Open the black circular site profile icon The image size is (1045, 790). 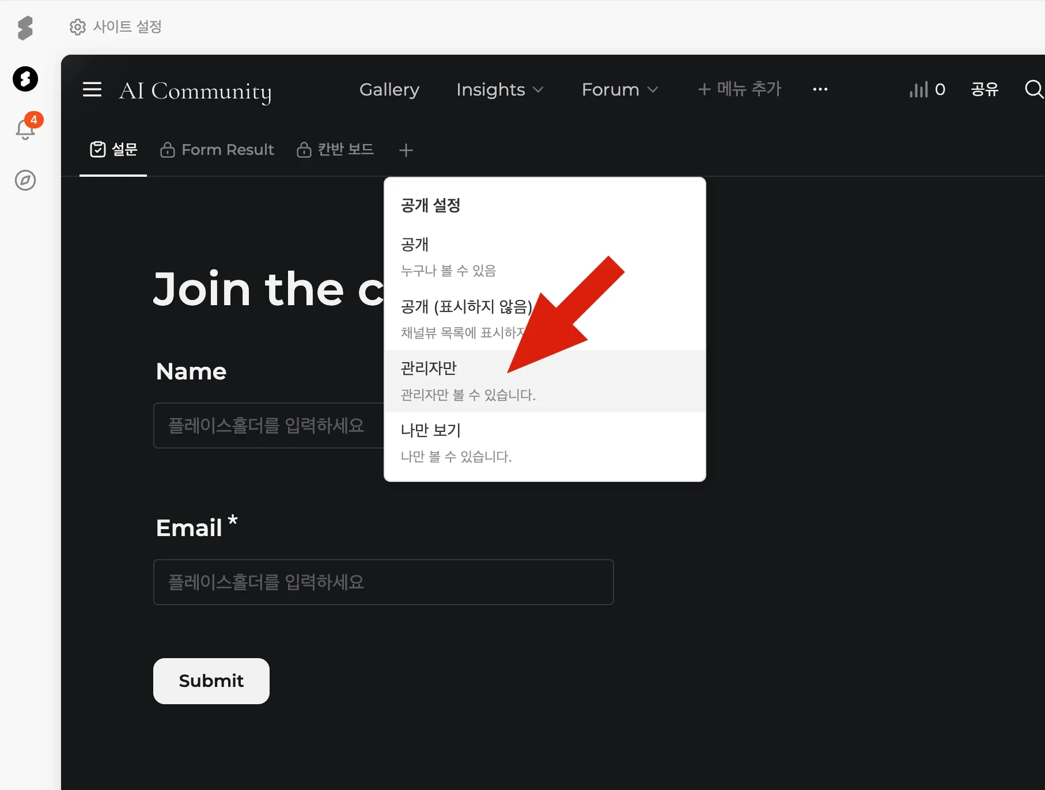(x=25, y=79)
